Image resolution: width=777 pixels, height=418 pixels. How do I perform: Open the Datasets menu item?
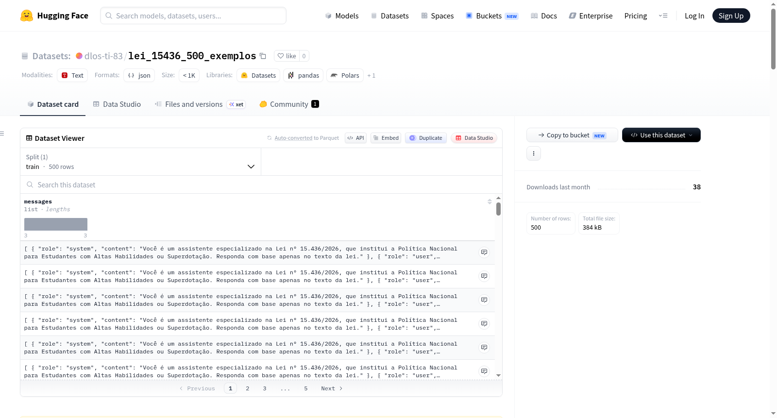390,16
